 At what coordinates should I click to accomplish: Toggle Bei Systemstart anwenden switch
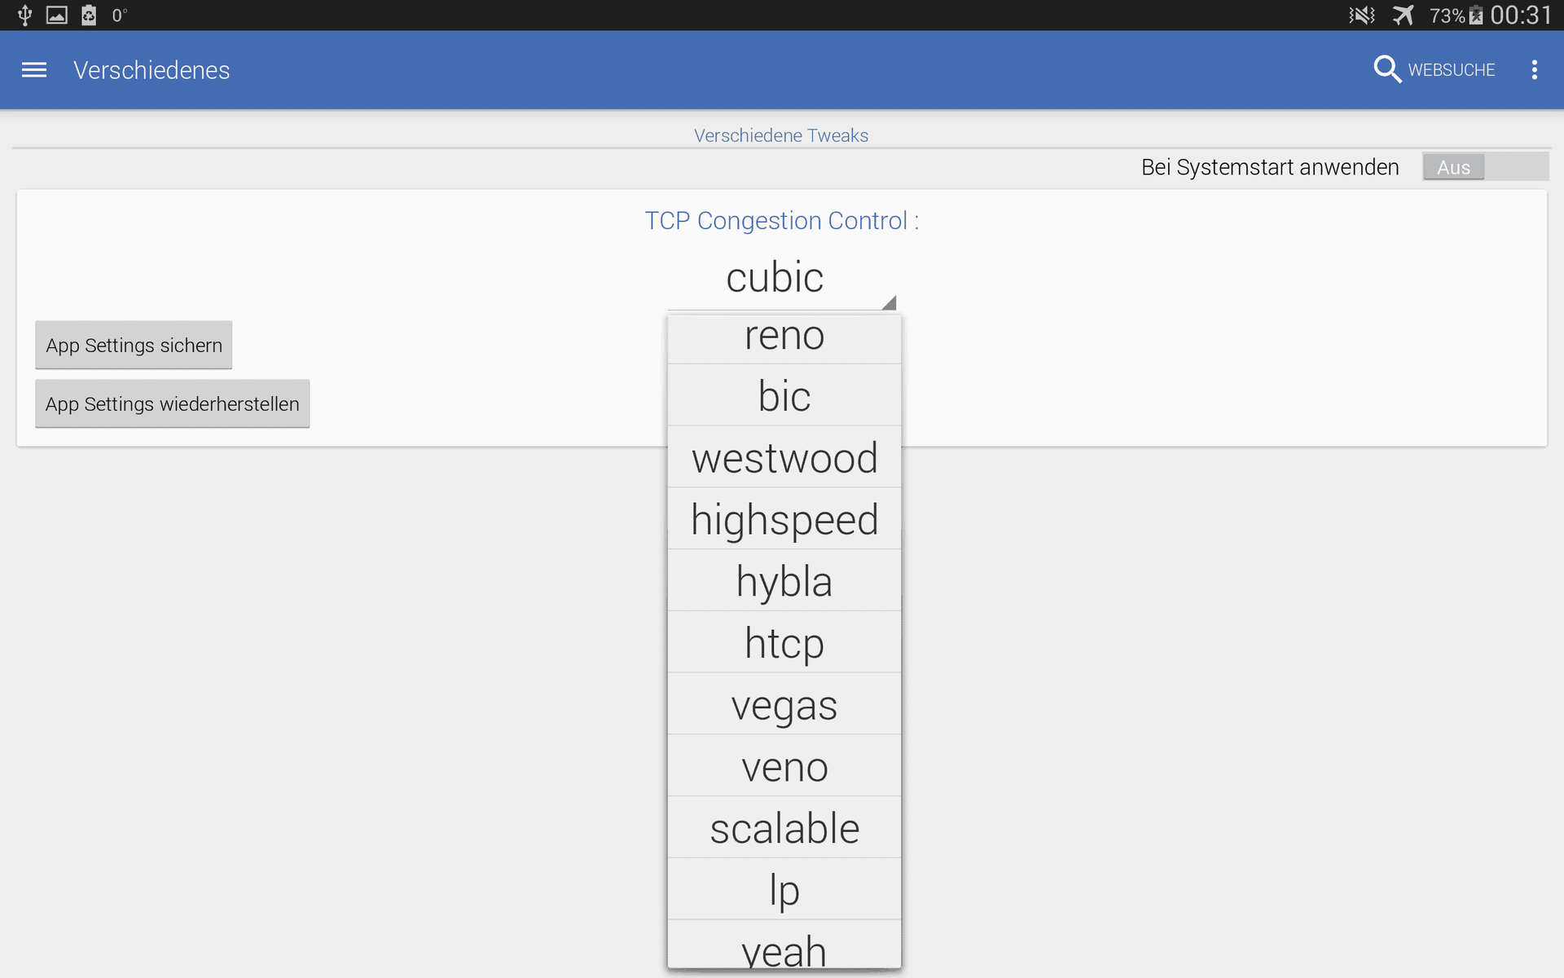tap(1486, 167)
